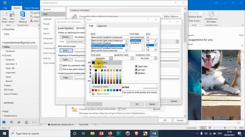The image size is (245, 137).
Task: Click Theme button in stationery dialog
Action: coord(66,37)
